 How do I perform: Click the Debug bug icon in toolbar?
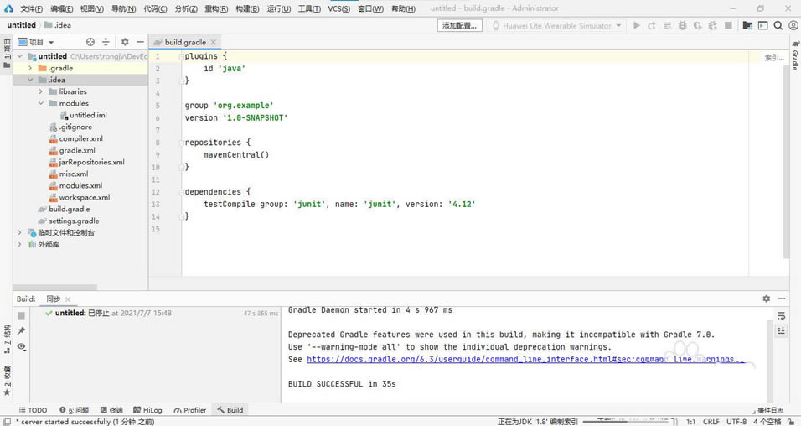(x=683, y=25)
